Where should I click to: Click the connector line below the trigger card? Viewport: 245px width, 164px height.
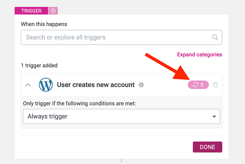pyautogui.click(x=121, y=161)
